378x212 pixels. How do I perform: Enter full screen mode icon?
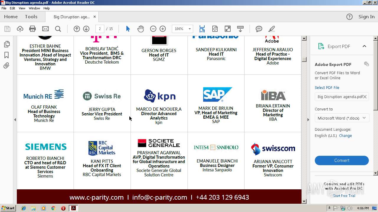[x=228, y=29]
